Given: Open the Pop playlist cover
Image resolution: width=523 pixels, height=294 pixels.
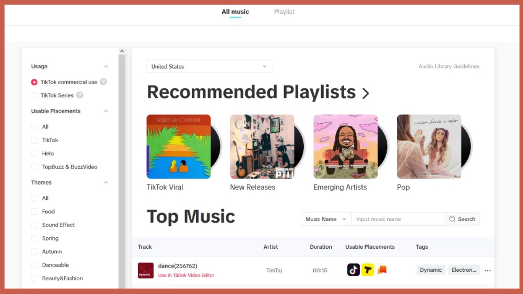Looking at the screenshot, I should tap(429, 146).
